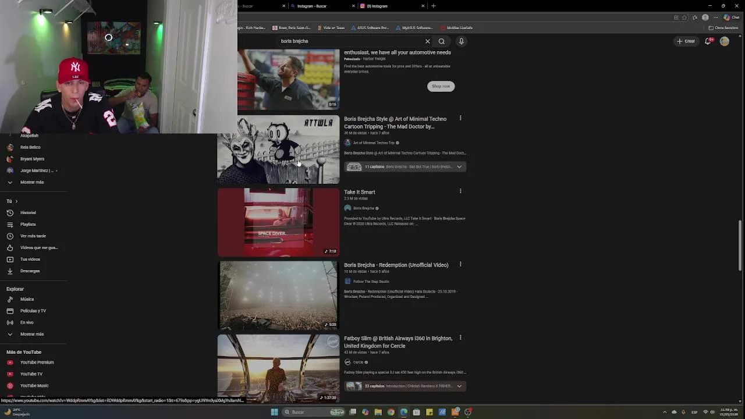Open Fatboy Slim @ British Airways i360 title
This screenshot has height=419, width=745.
[398, 342]
